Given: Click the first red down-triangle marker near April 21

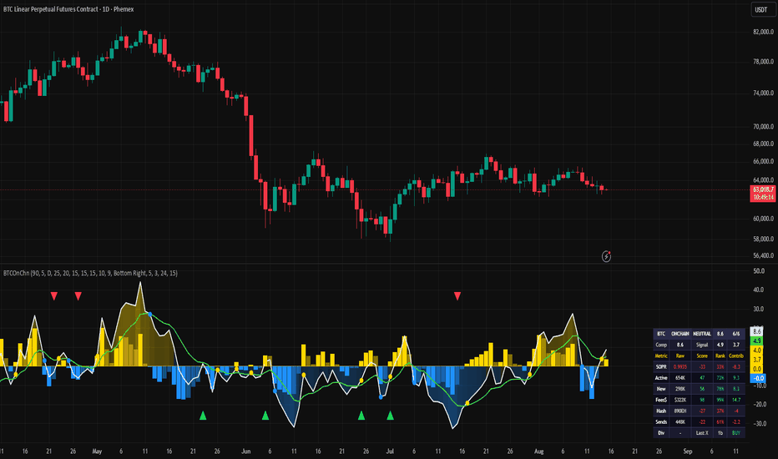Looking at the screenshot, I should [54, 296].
